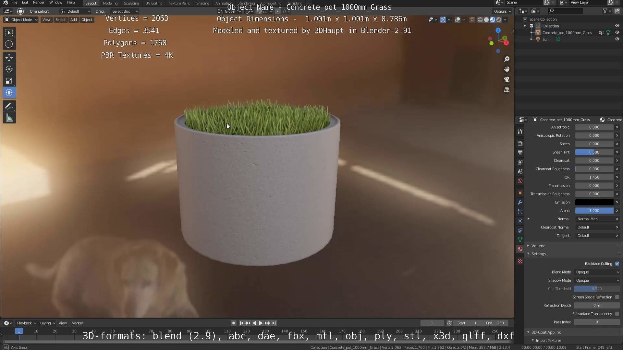The width and height of the screenshot is (623, 350).
Task: Enable Screen Space Refraction checkbox
Action: click(x=617, y=297)
